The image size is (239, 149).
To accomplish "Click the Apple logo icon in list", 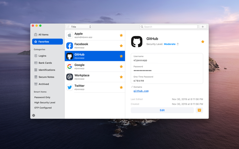I will coord(70,35).
